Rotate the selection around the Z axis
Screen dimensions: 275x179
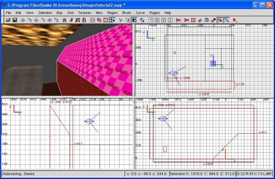point(56,20)
